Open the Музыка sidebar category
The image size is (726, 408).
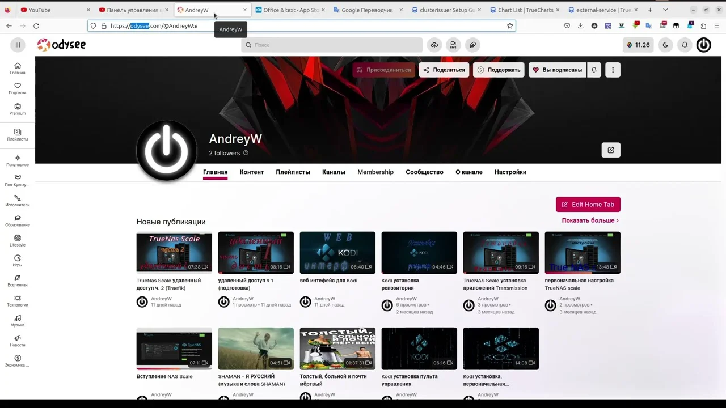coord(18,321)
